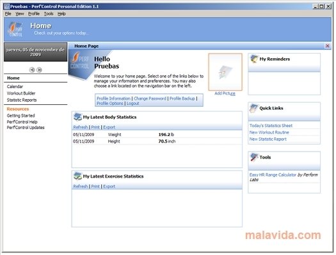Refresh the Exercise Statistics
Image resolution: width=336 pixels, height=255 pixels.
click(x=81, y=187)
